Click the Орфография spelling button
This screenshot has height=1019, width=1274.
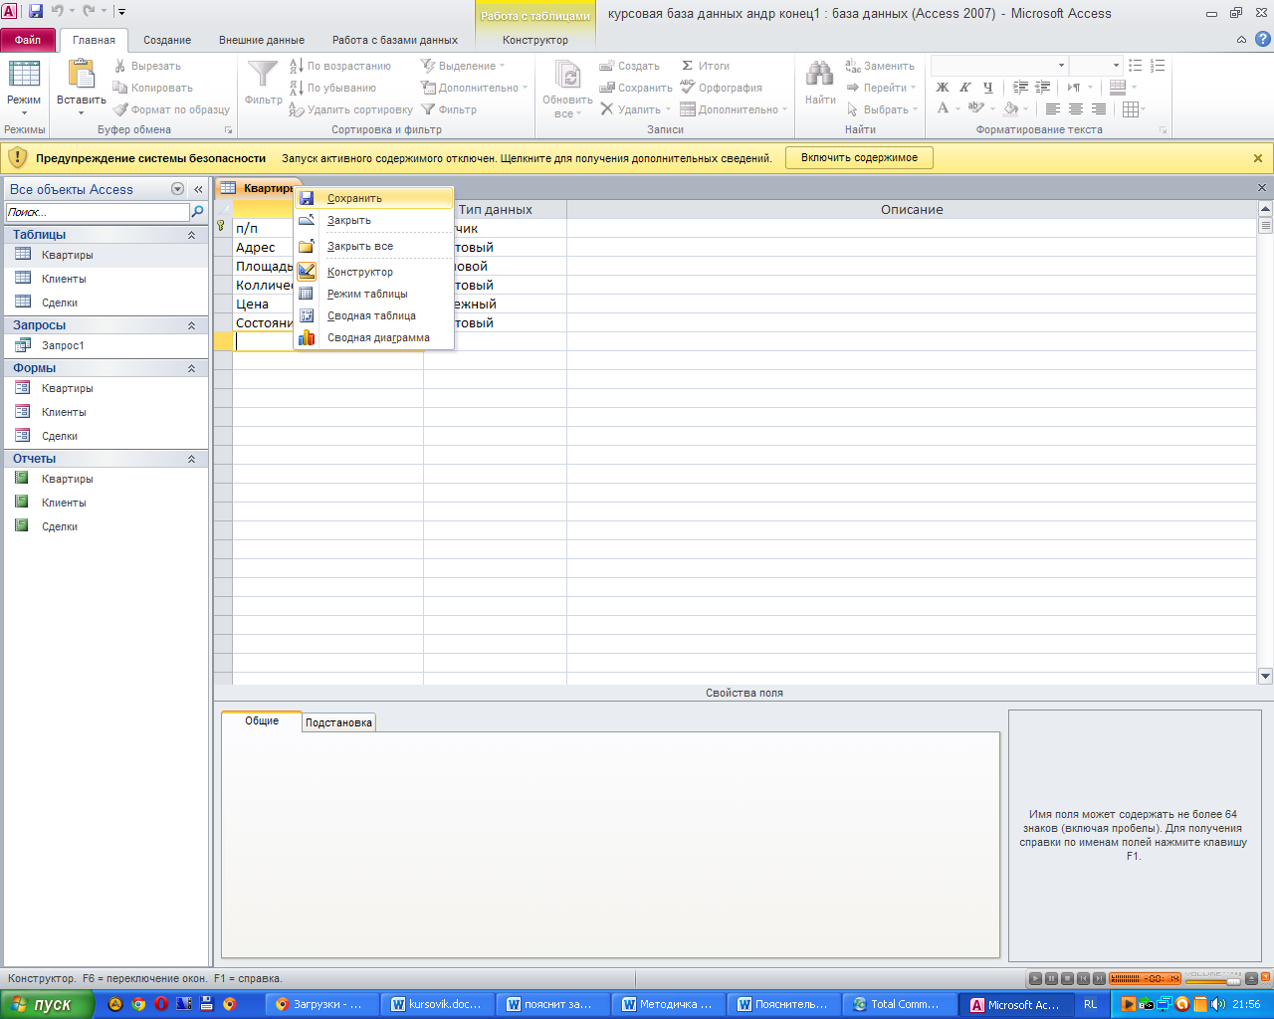[x=722, y=88]
